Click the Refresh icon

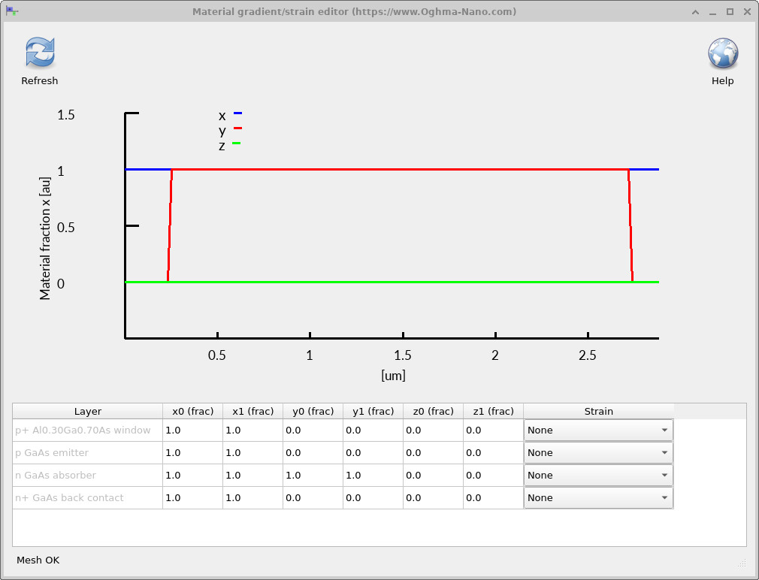(x=40, y=53)
